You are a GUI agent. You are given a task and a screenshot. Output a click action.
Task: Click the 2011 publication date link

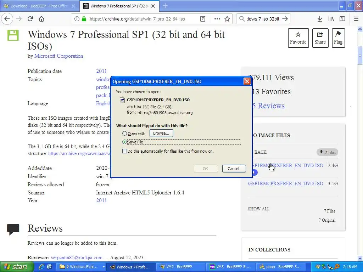(x=101, y=71)
